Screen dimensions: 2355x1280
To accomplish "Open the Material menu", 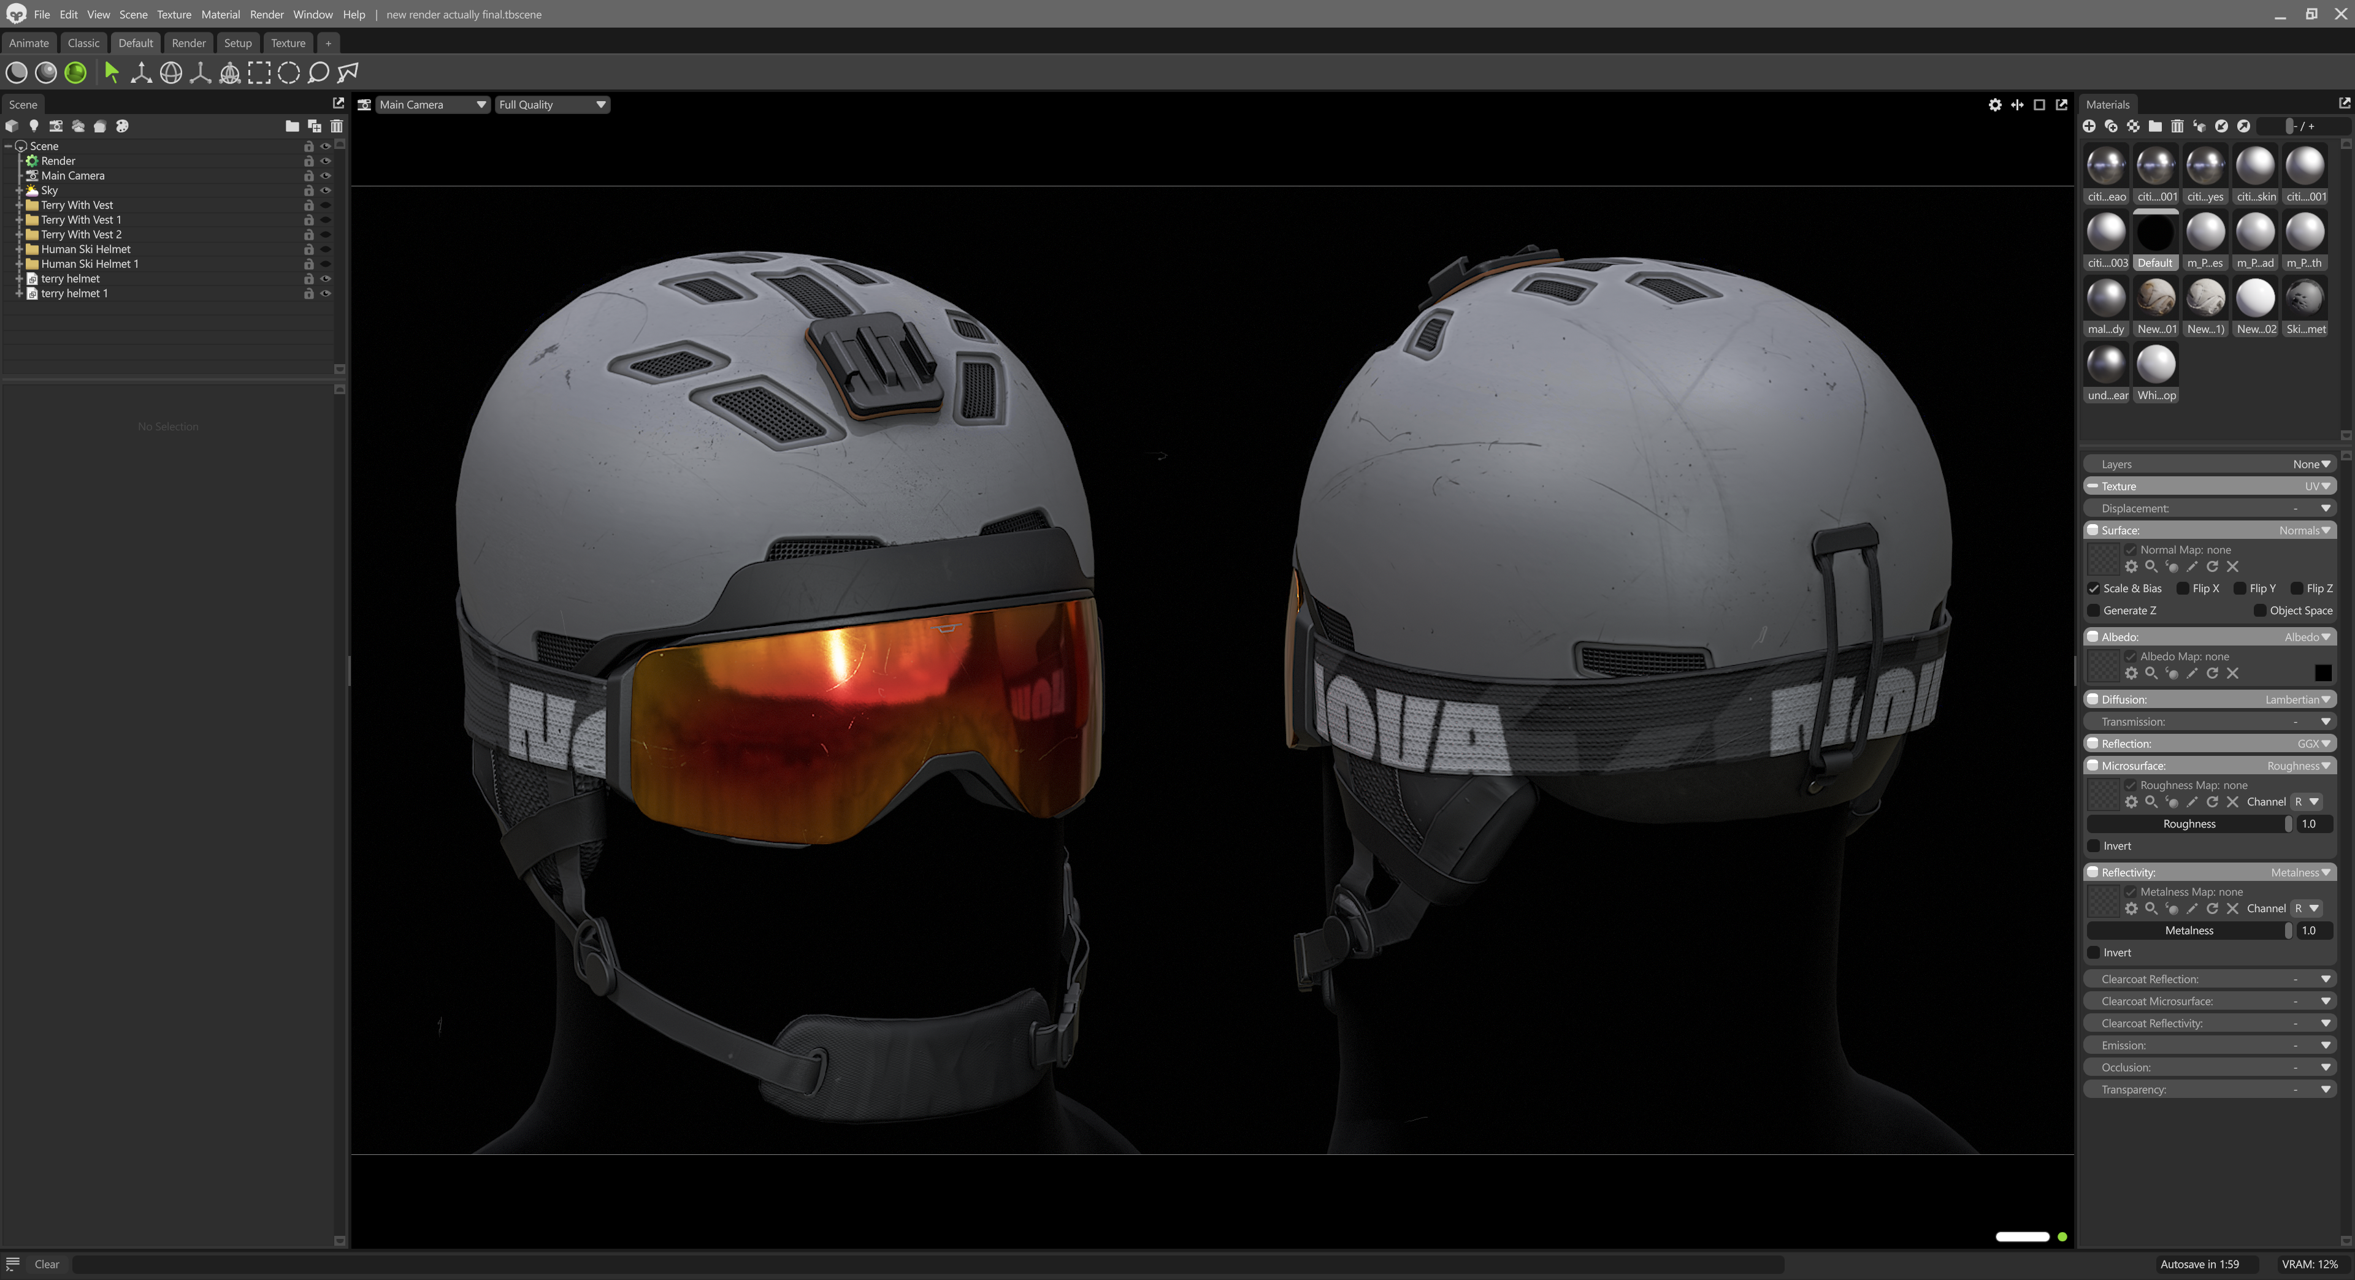I will (220, 15).
